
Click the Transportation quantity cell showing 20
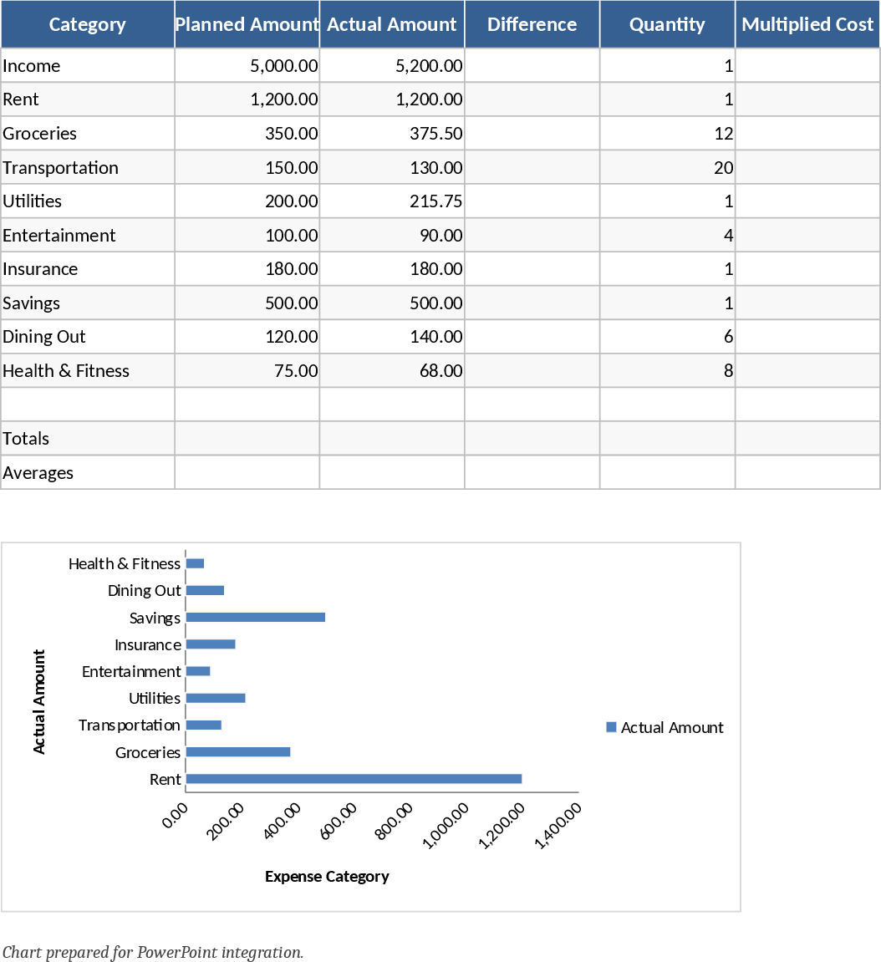tap(667, 167)
